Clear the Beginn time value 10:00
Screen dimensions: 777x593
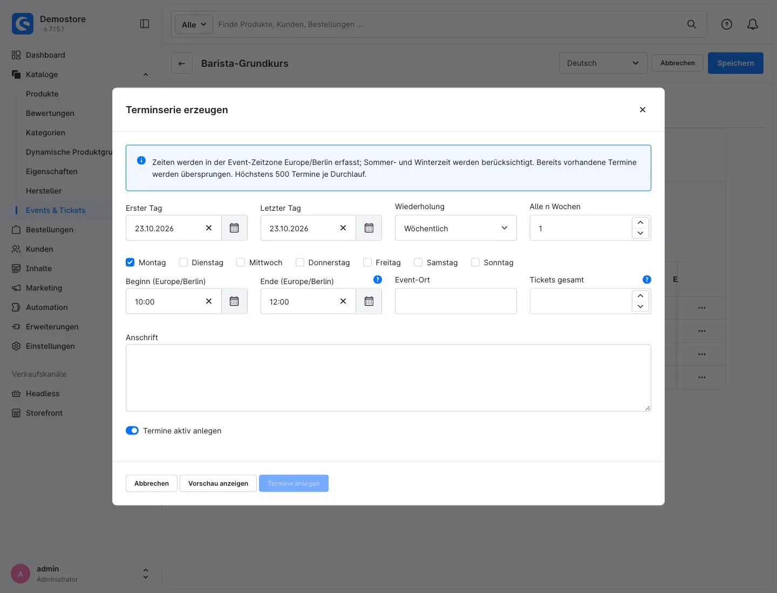tap(209, 301)
